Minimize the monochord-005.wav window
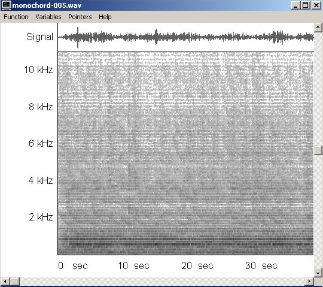323x287 pixels. 295,5
